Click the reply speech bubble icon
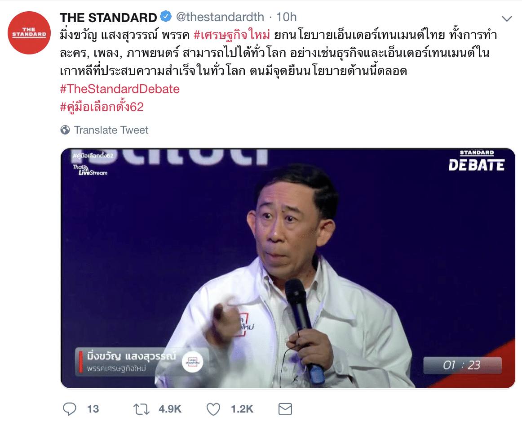 click(70, 409)
